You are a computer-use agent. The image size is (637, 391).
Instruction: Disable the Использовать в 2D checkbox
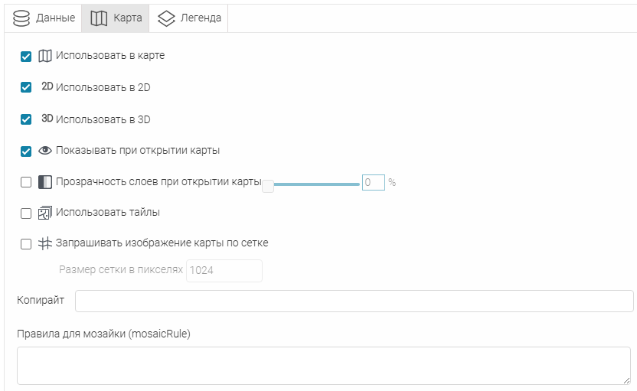(x=26, y=87)
